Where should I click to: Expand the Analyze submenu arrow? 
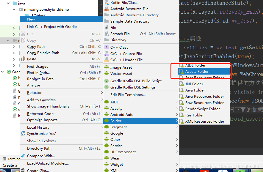click(102, 85)
